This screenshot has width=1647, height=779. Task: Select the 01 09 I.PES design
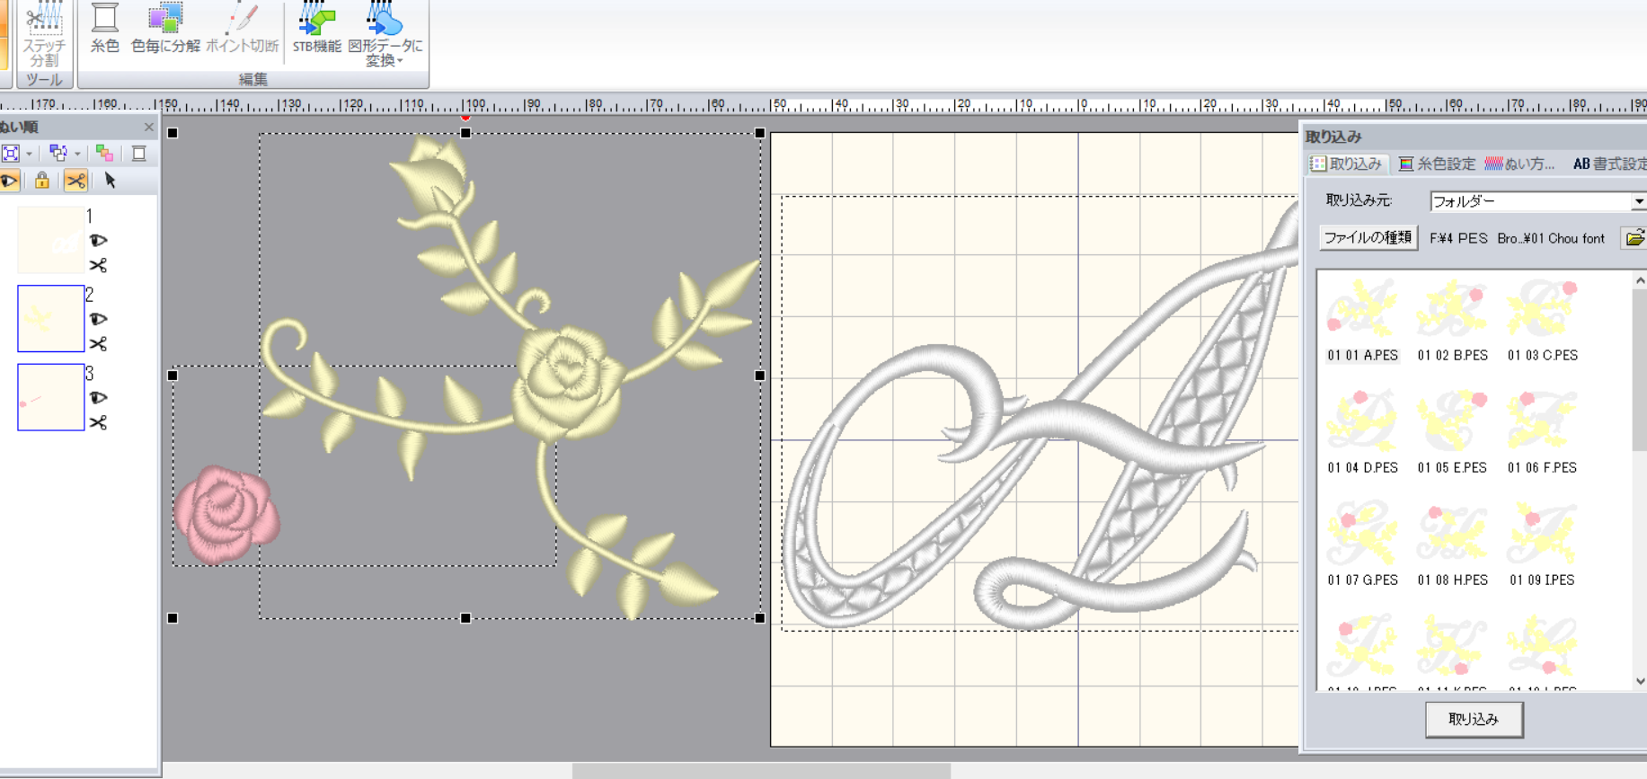click(1542, 544)
